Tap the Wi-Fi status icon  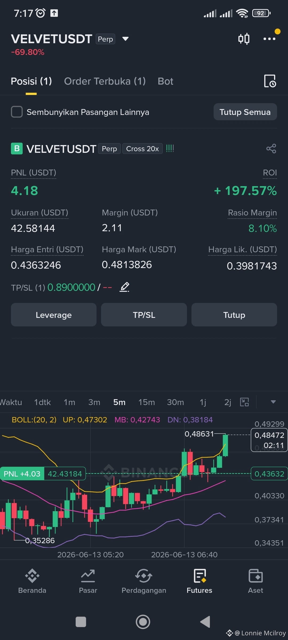(x=242, y=13)
